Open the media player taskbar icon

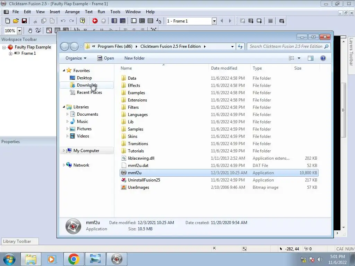(52, 259)
